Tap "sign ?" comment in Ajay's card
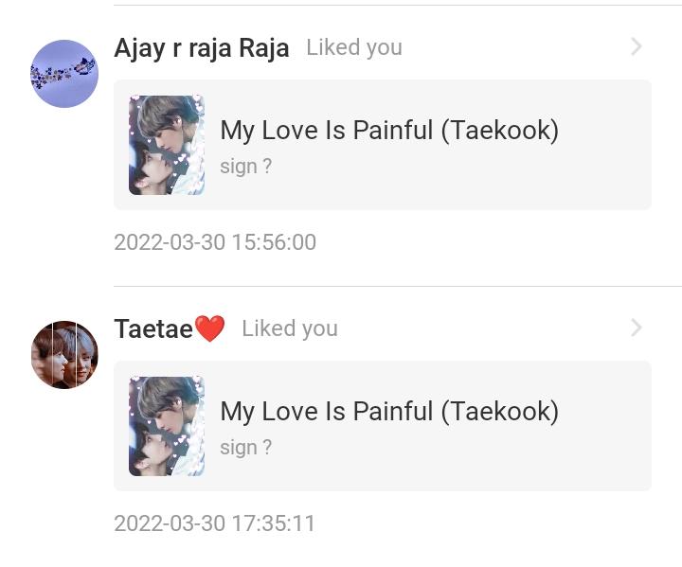Image resolution: width=682 pixels, height=567 pixels. pos(245,166)
